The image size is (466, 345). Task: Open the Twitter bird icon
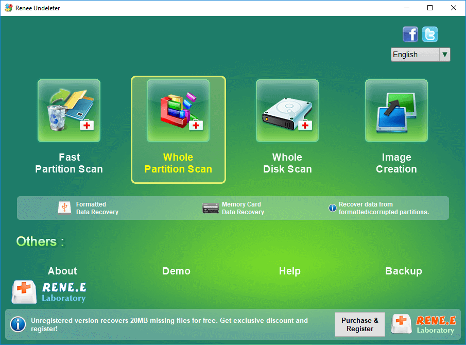(x=430, y=34)
